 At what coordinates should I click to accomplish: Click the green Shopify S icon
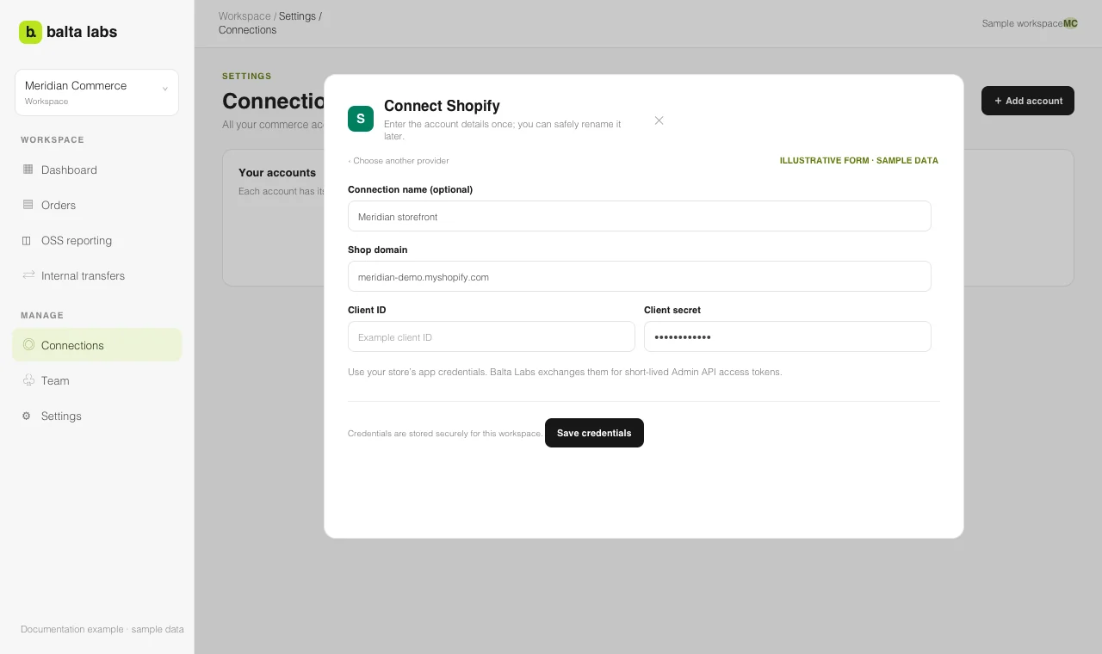coord(361,119)
